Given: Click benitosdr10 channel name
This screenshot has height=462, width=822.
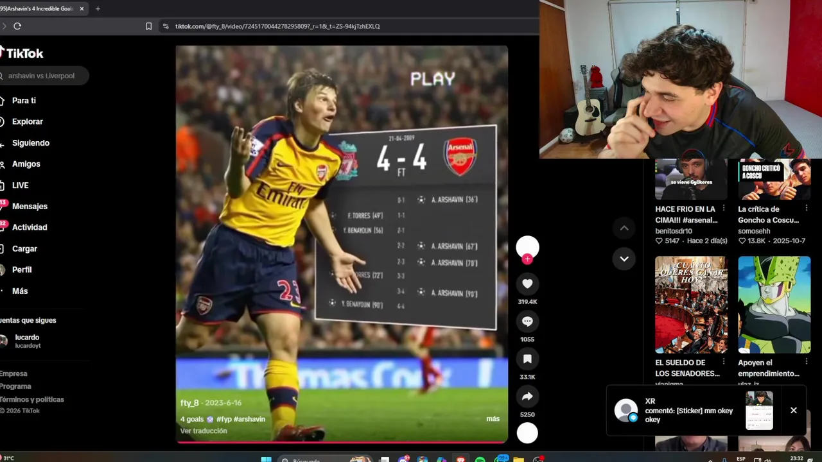Looking at the screenshot, I should click(674, 231).
